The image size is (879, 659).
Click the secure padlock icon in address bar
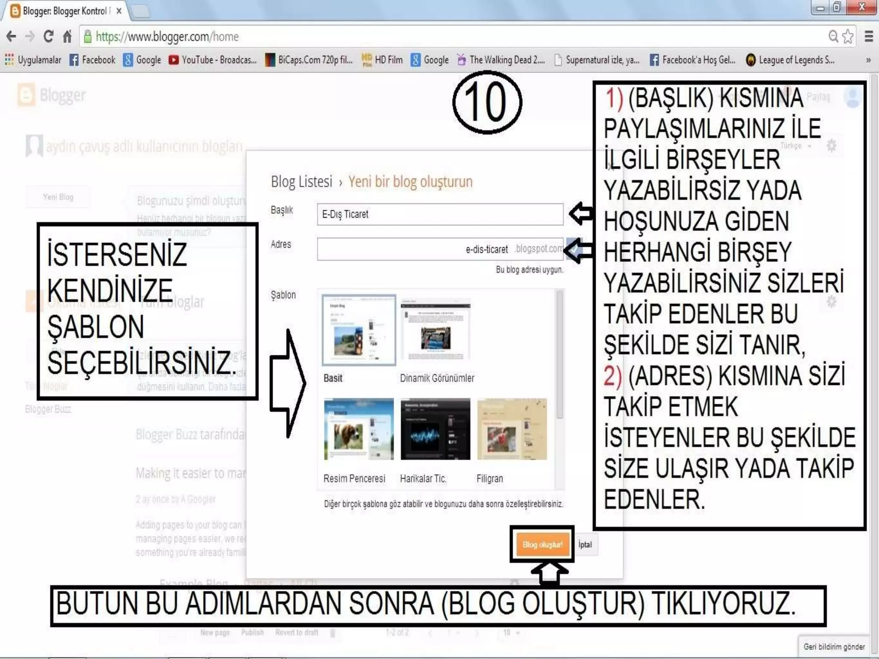coord(88,36)
